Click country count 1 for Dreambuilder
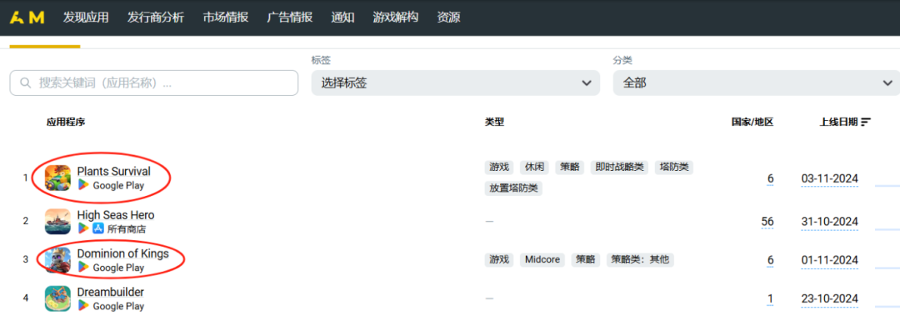The image size is (900, 316). click(x=771, y=298)
